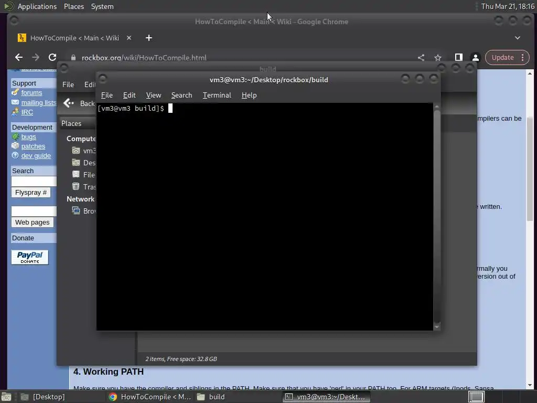
Task: Open the File menu in terminal
Action: pos(107,96)
